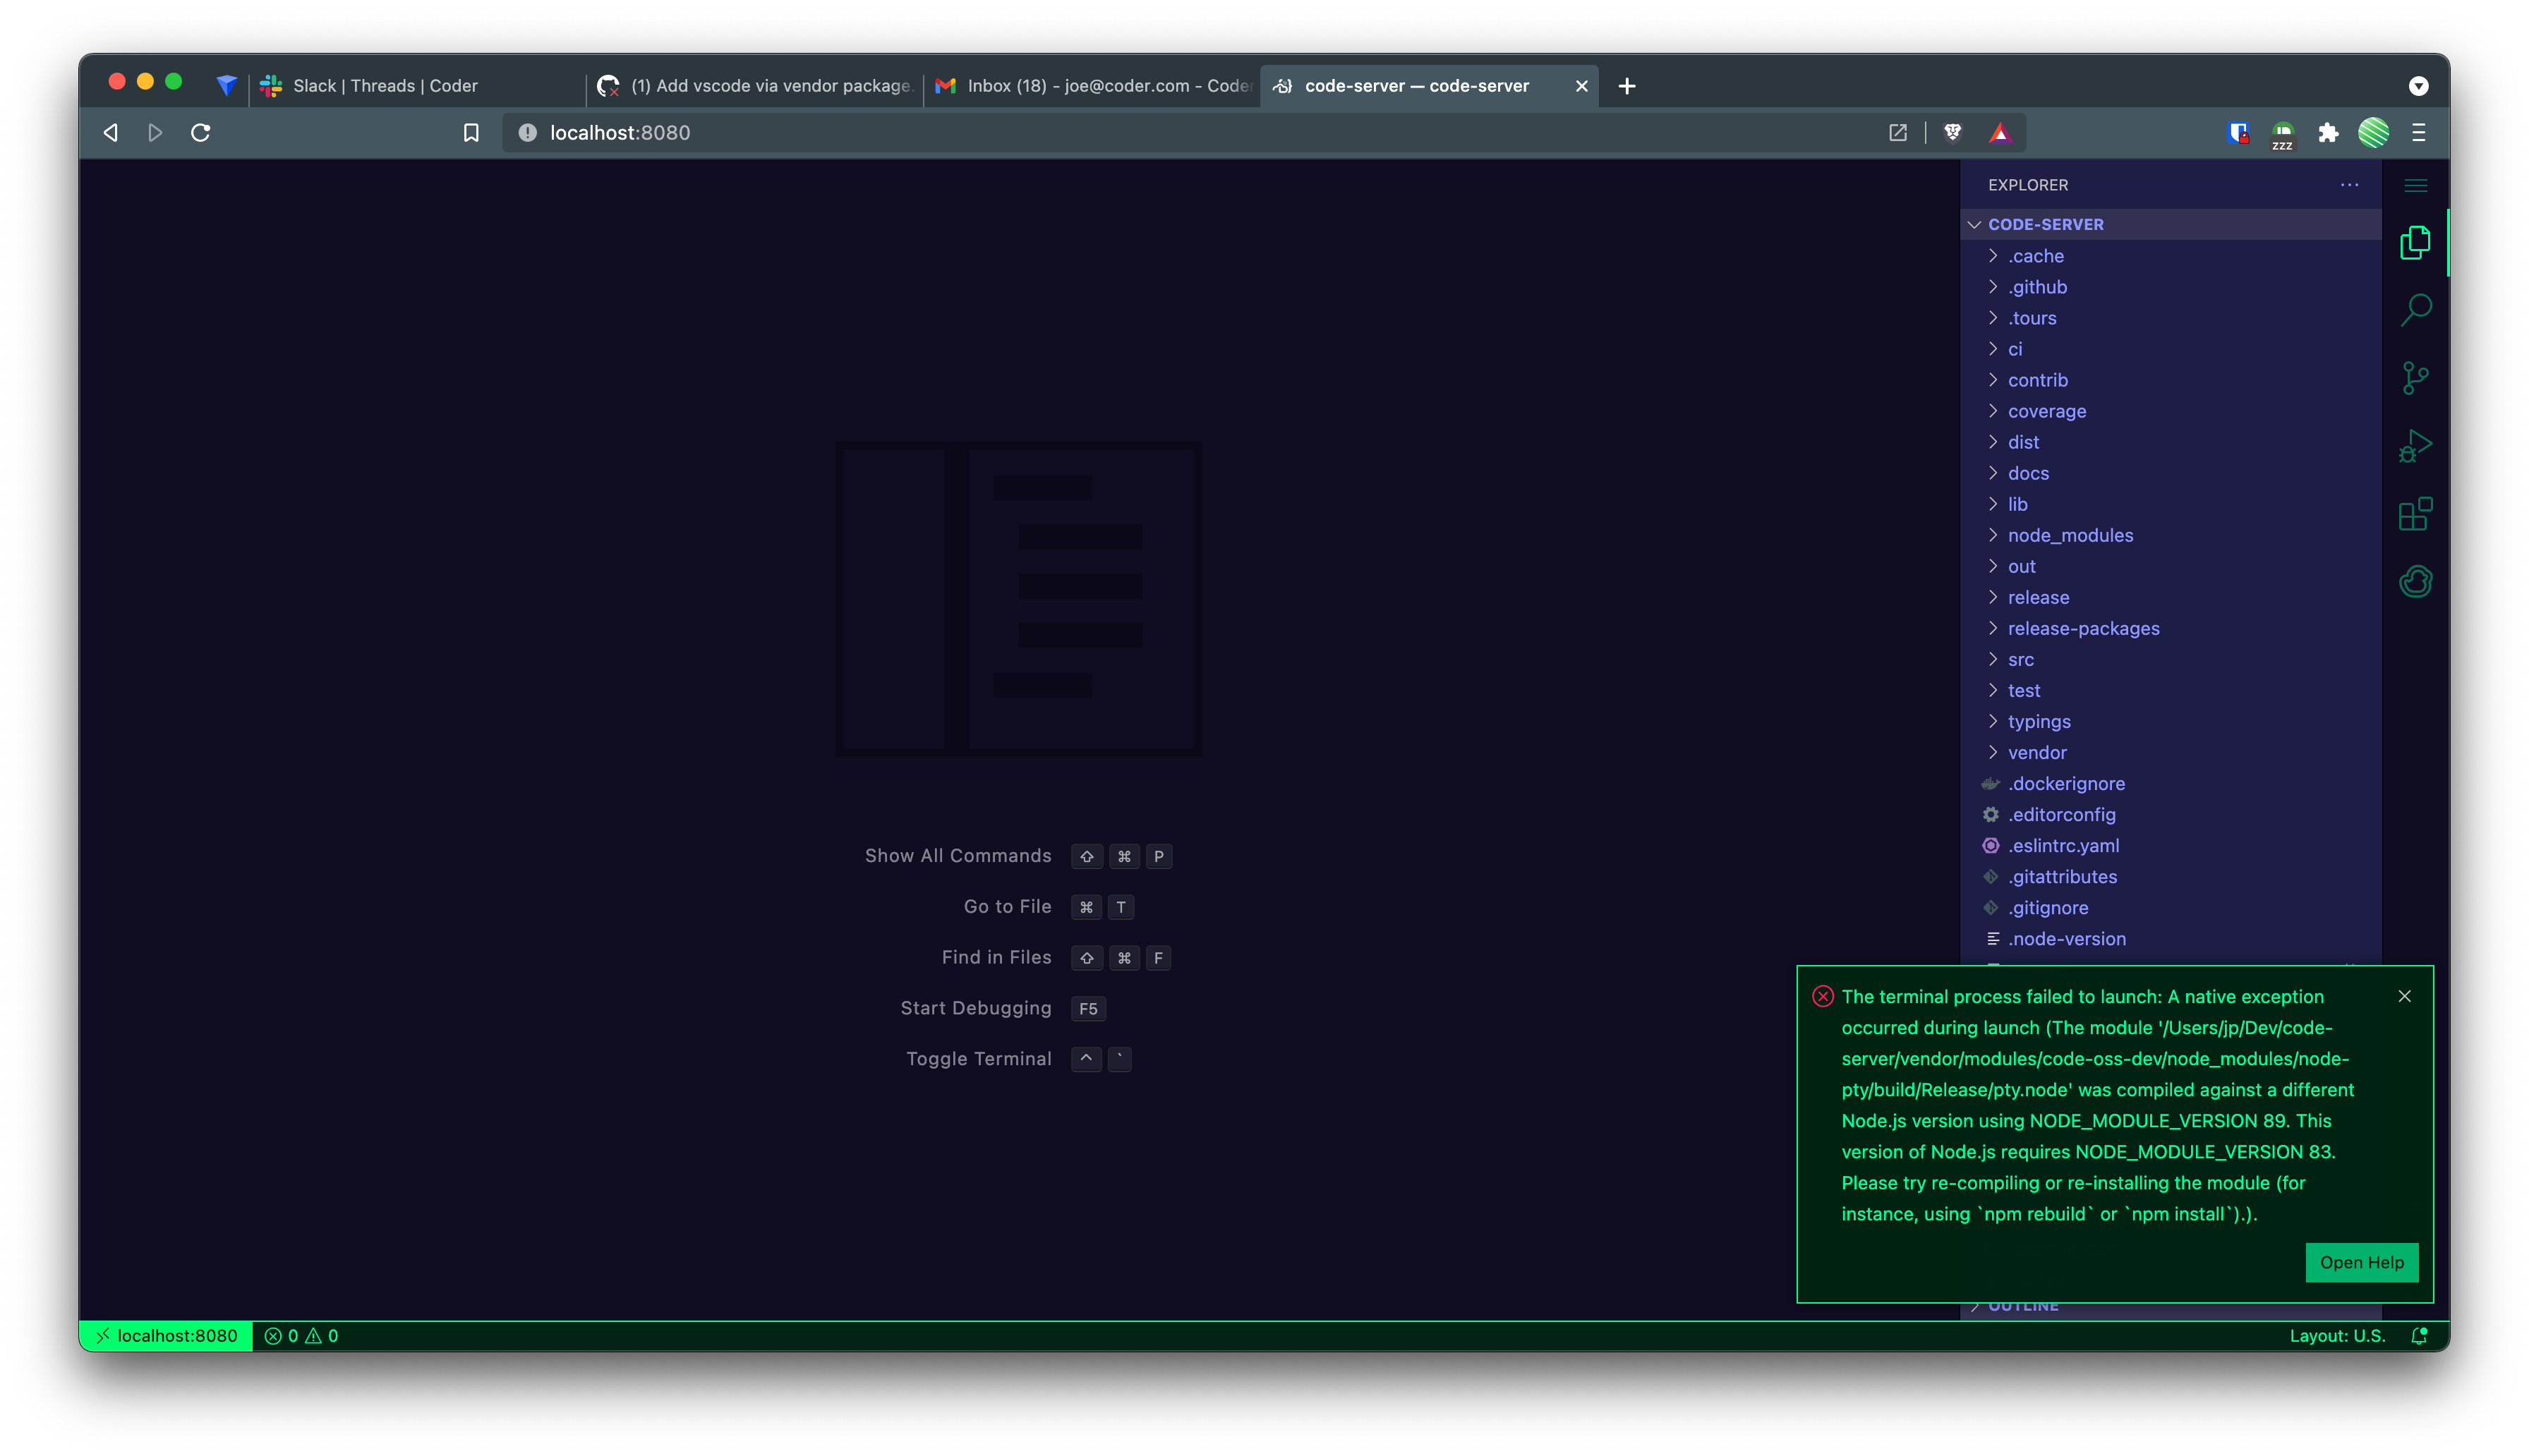Image resolution: width=2529 pixels, height=1456 pixels.
Task: Expand the release-packages folder
Action: [2170, 628]
